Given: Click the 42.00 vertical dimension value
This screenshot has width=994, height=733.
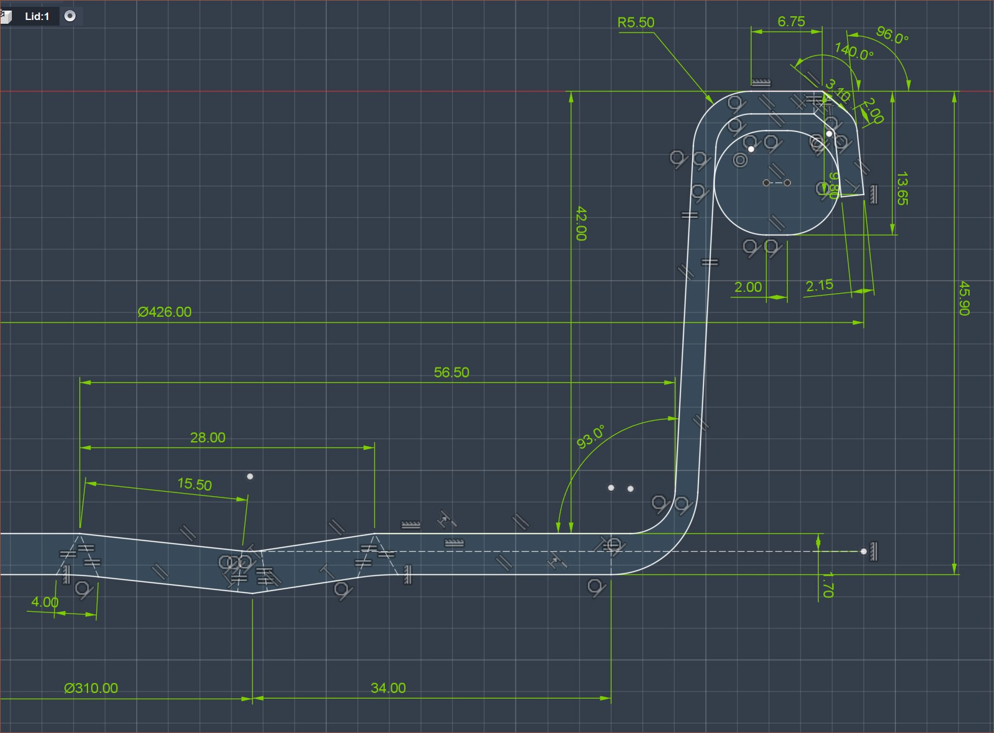Looking at the screenshot, I should [580, 223].
